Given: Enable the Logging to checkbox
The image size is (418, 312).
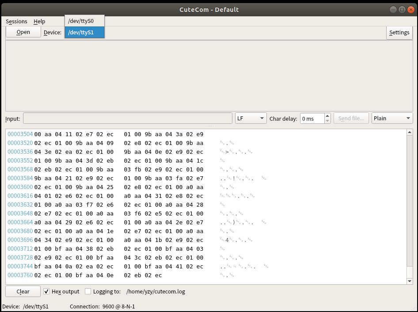Looking at the screenshot, I should click(87, 291).
